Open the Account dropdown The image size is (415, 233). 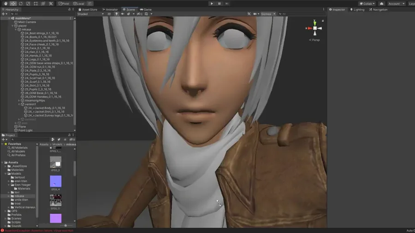396,4
